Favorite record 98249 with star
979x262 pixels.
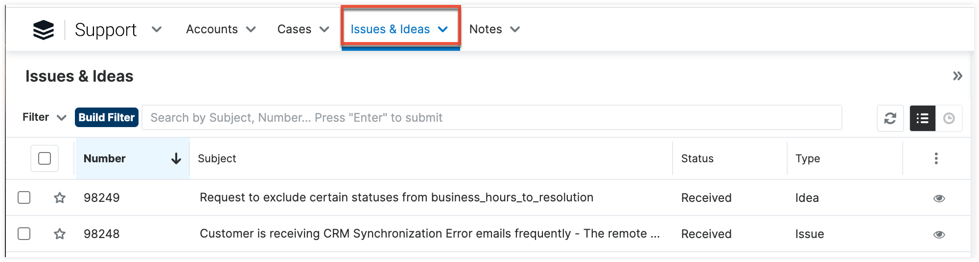coord(60,198)
